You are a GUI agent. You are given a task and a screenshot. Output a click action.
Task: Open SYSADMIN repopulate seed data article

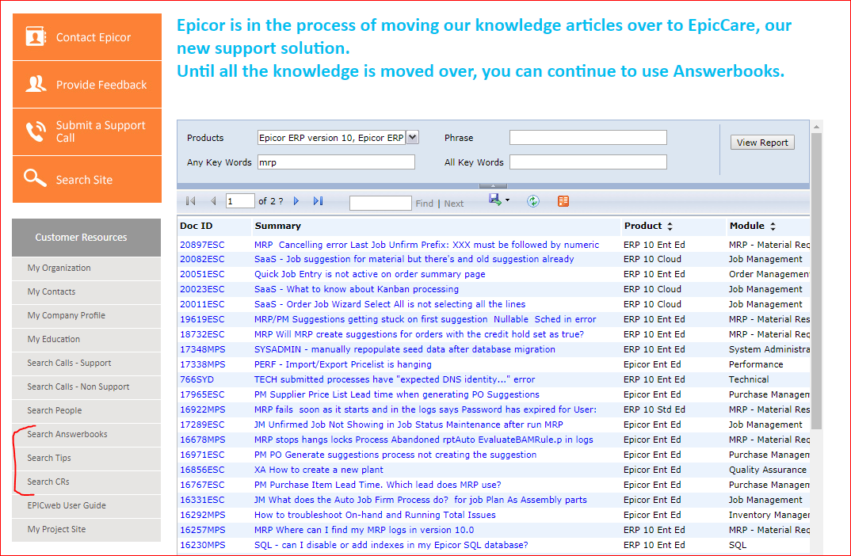point(405,349)
